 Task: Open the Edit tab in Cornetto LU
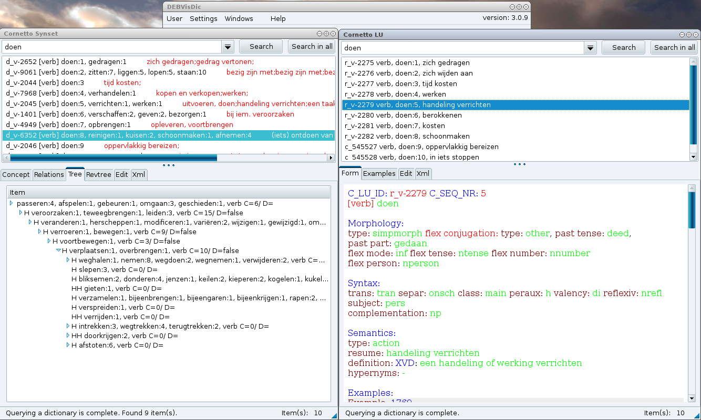click(406, 173)
